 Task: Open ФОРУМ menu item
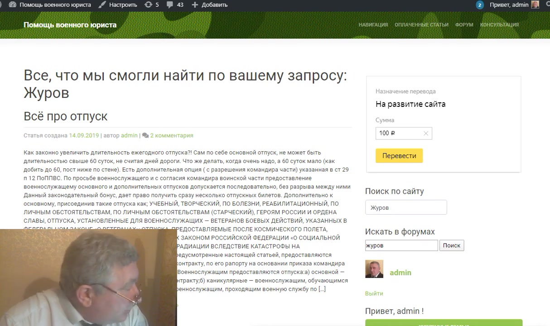tap(464, 25)
